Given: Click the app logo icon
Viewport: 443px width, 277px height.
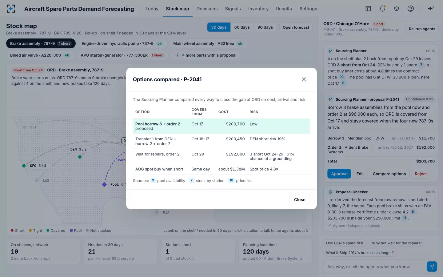Looking at the screenshot, I should click(11, 9).
